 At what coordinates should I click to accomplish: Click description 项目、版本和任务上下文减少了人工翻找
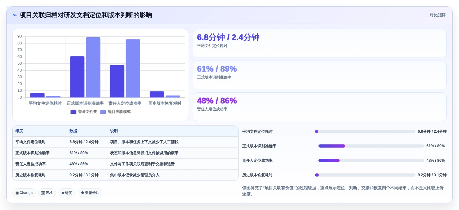[x=144, y=142]
